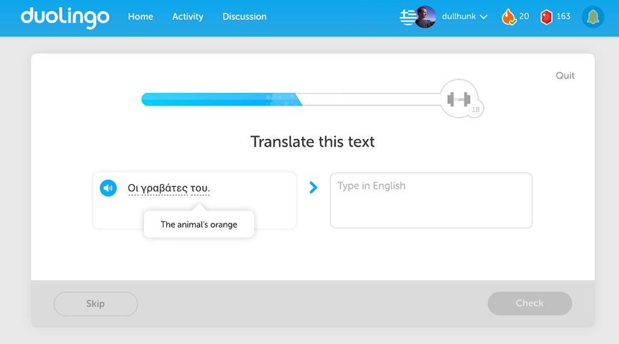Click the Duolingo logo
Viewport: 619px width, 344px height.
65,17
